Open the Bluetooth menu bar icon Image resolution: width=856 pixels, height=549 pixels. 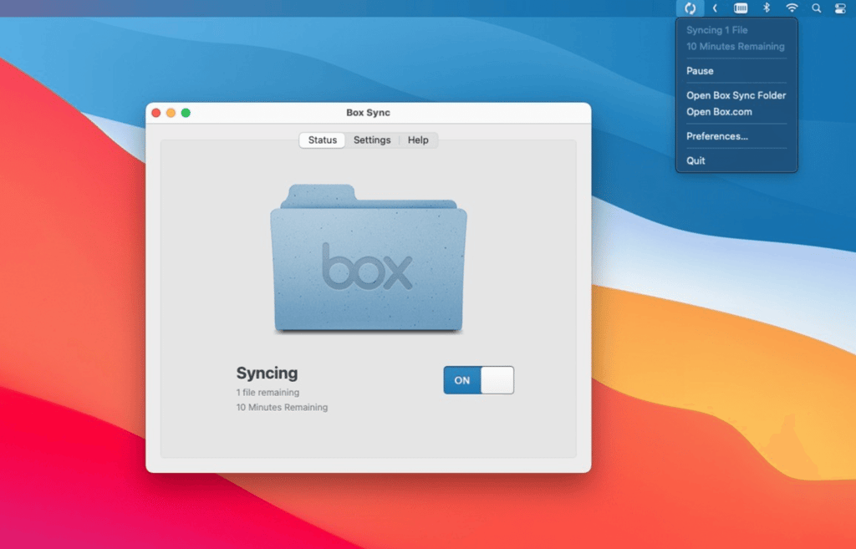click(767, 8)
